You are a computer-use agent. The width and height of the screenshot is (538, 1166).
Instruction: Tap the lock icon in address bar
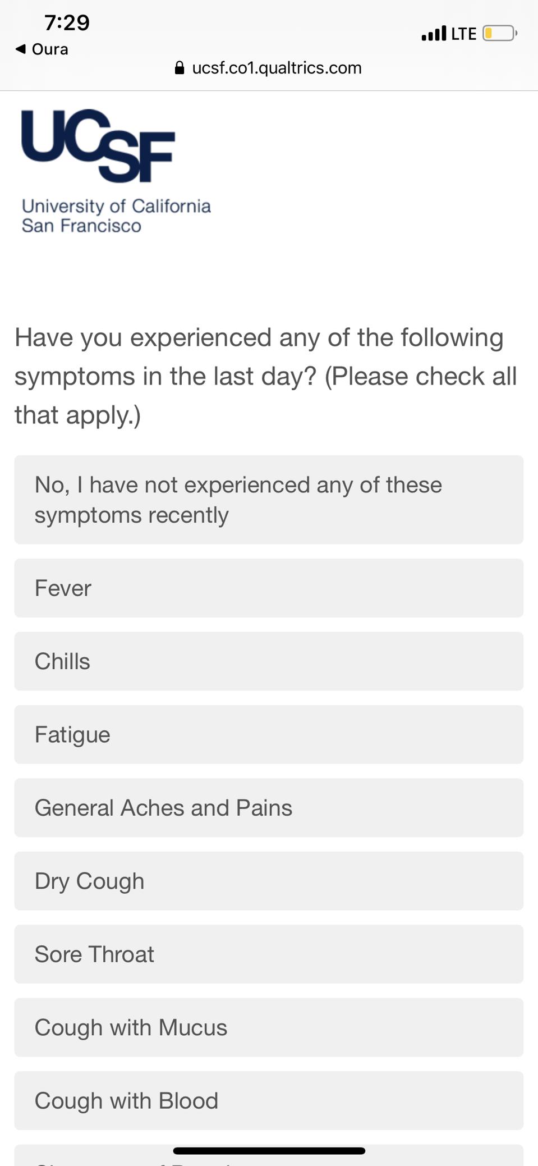[180, 68]
